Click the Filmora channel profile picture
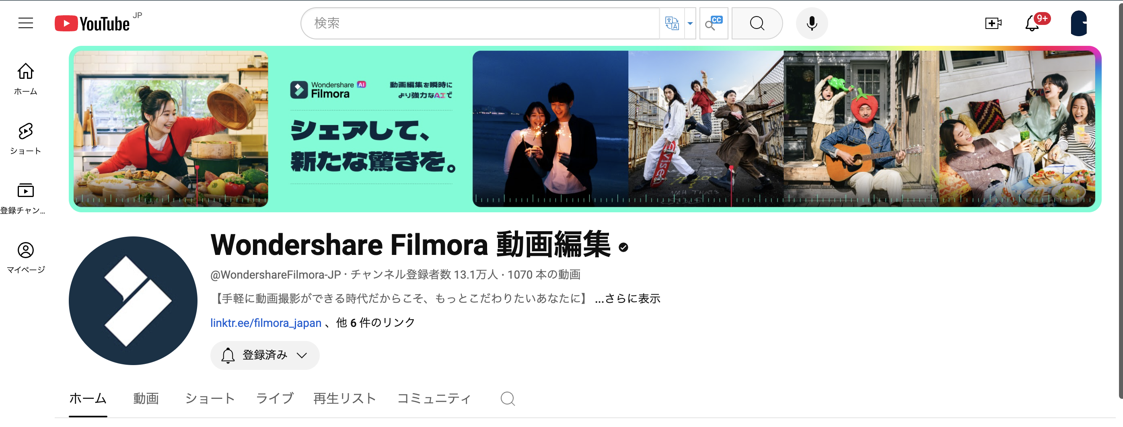This screenshot has height=427, width=1123. (x=133, y=301)
